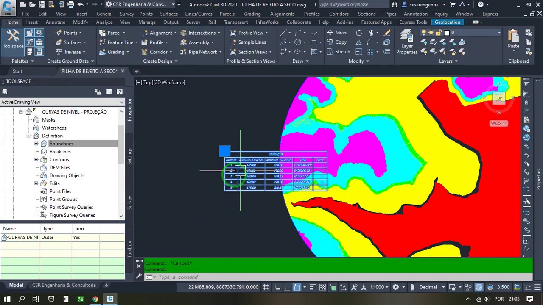Viewport: 543px width, 305px height.
Task: Open the Corridors menu in menu bar
Action: tap(339, 14)
